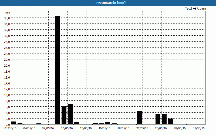This screenshot has width=216, height=135.
Task: Select the '24,0' y-axis label
Action: pos(7,53)
